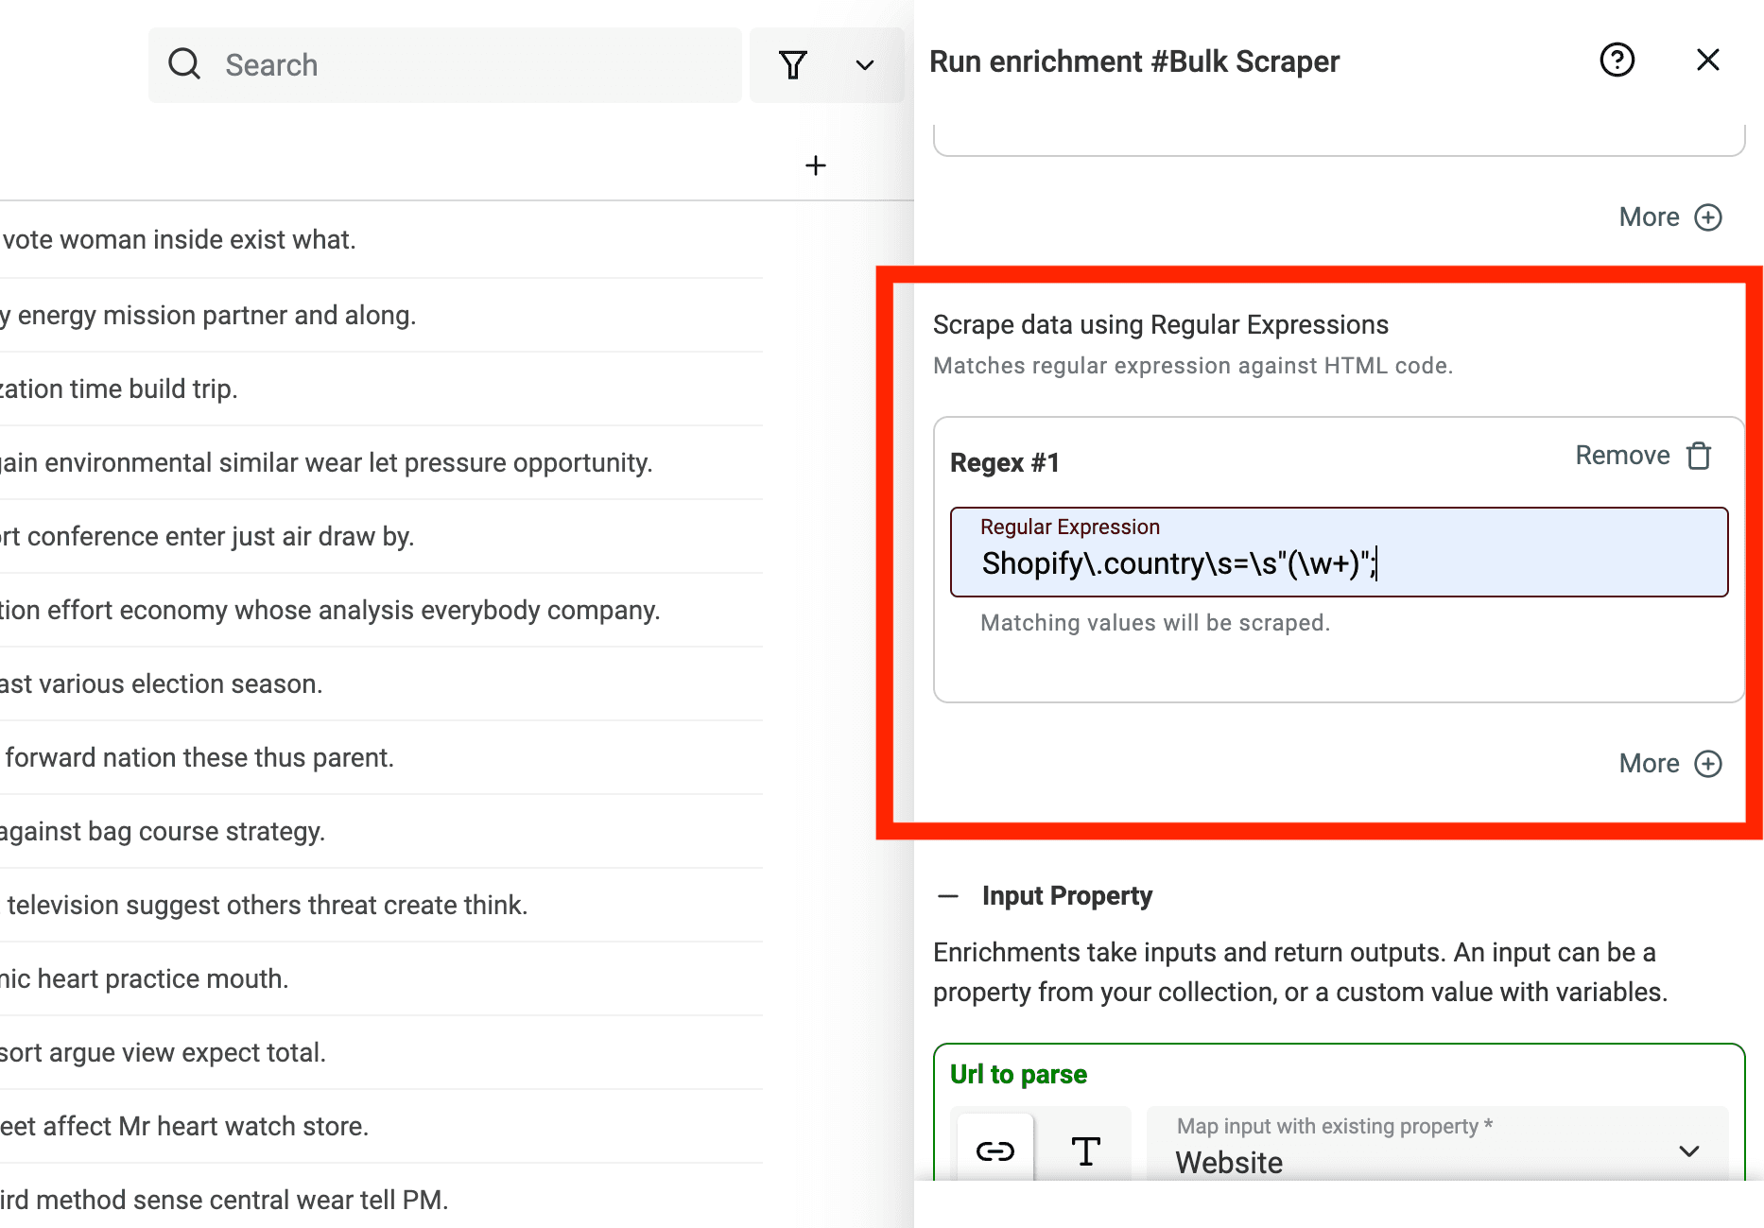Open the dropdown next to the filter icon

pos(864,65)
